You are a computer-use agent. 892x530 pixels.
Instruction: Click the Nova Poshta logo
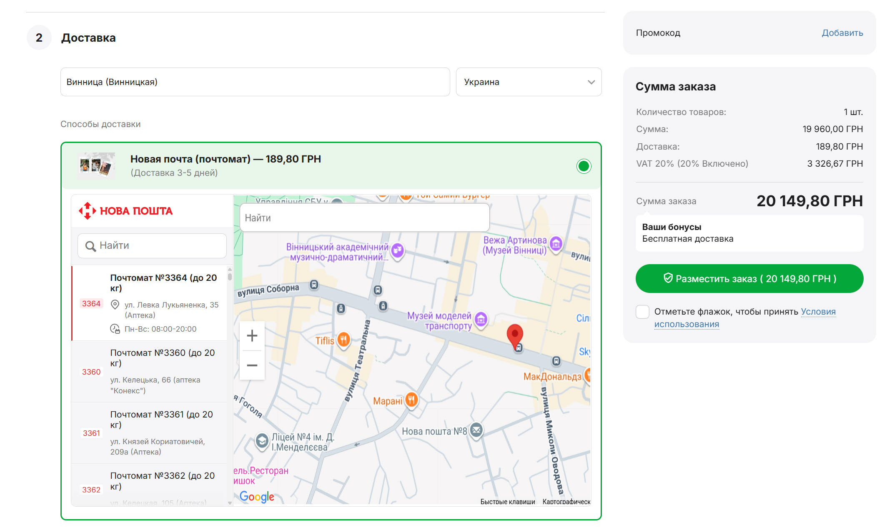(126, 211)
